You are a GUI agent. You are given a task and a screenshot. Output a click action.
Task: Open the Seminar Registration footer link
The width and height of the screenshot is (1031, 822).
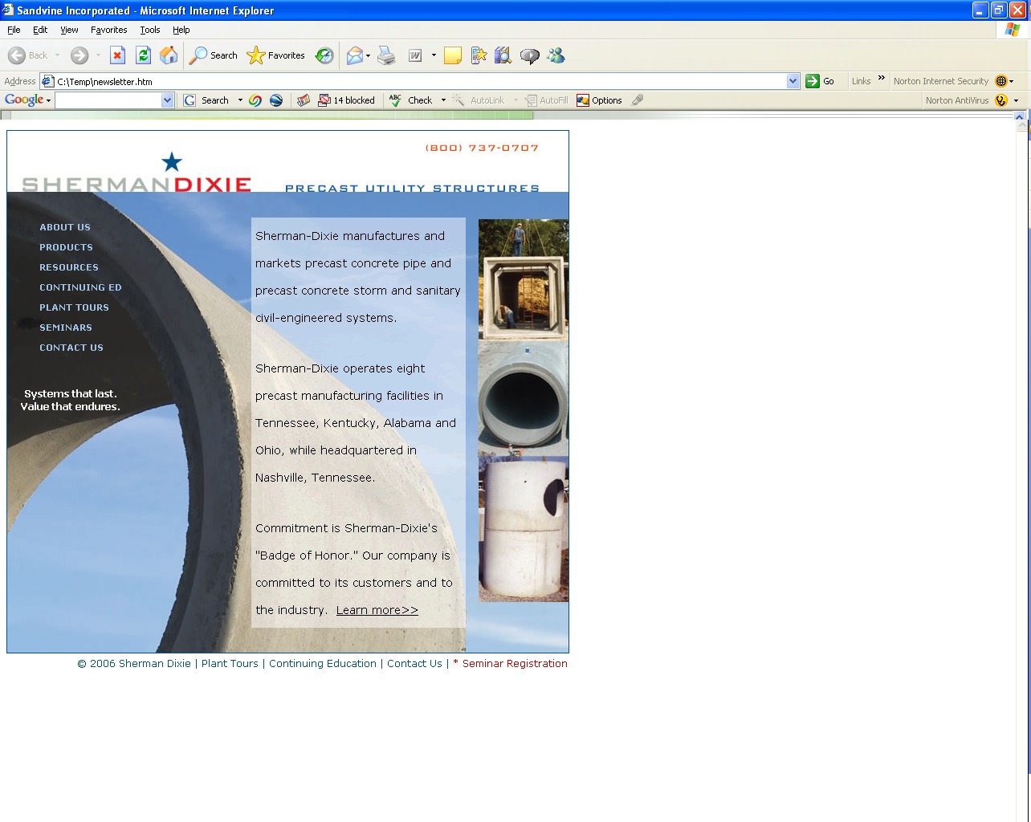515,664
